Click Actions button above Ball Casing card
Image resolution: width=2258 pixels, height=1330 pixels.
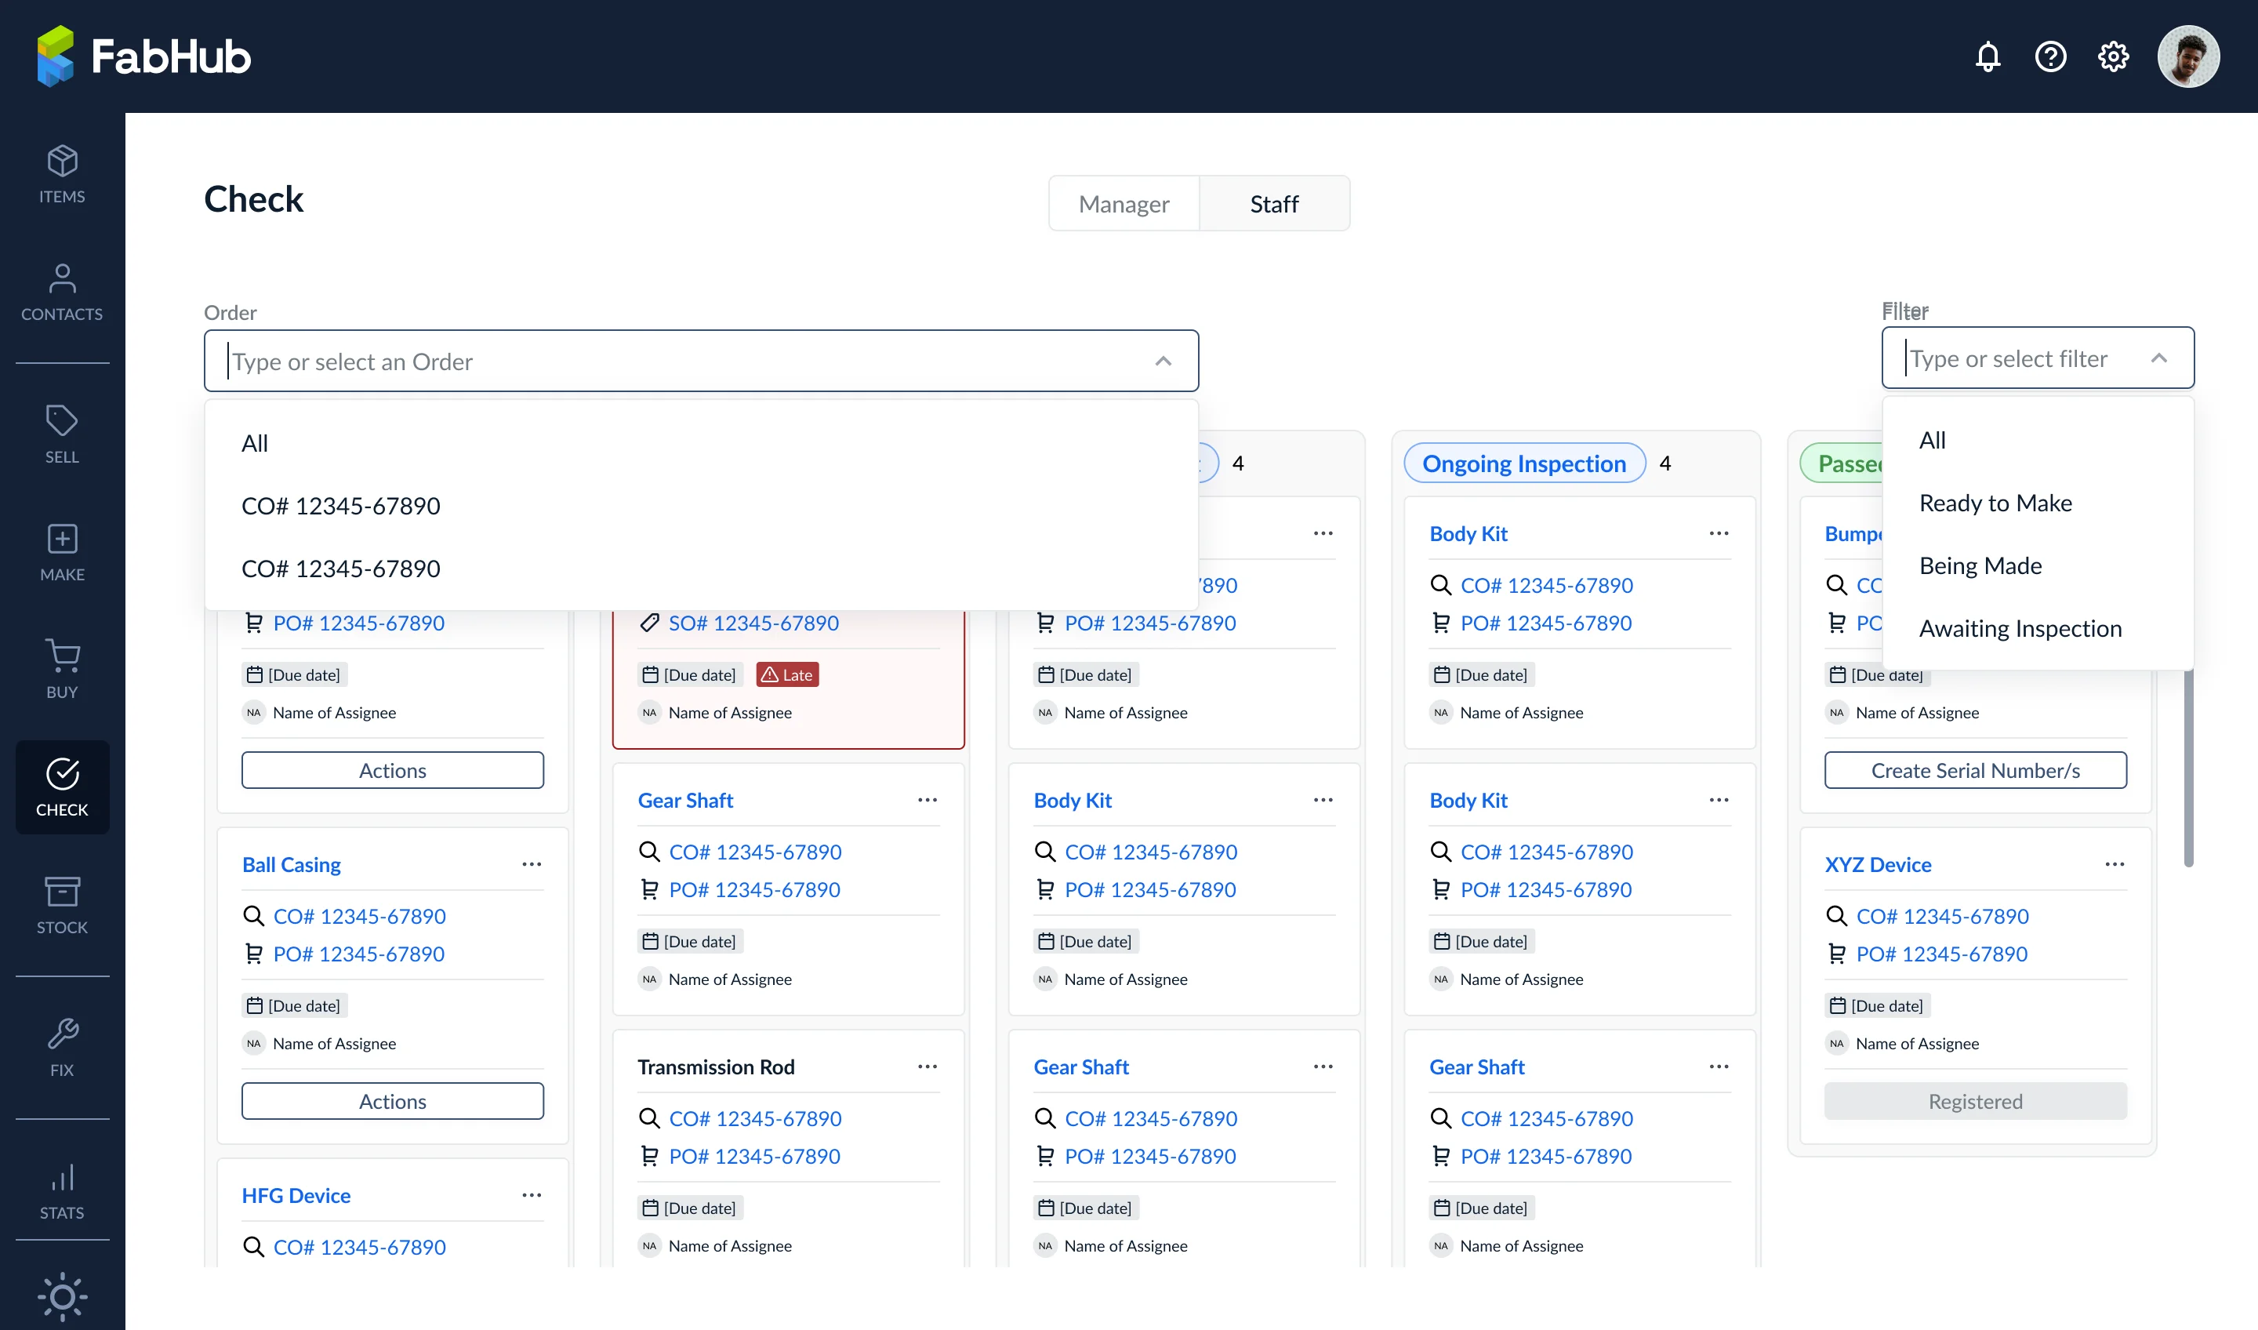pyautogui.click(x=393, y=770)
